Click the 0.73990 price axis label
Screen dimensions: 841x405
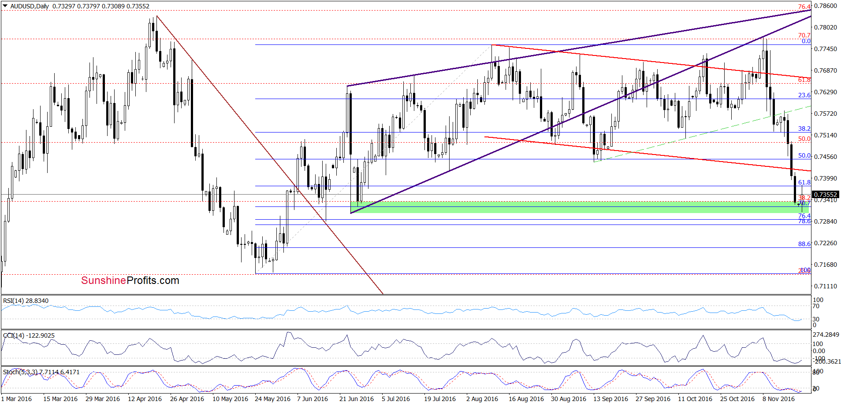pos(825,178)
